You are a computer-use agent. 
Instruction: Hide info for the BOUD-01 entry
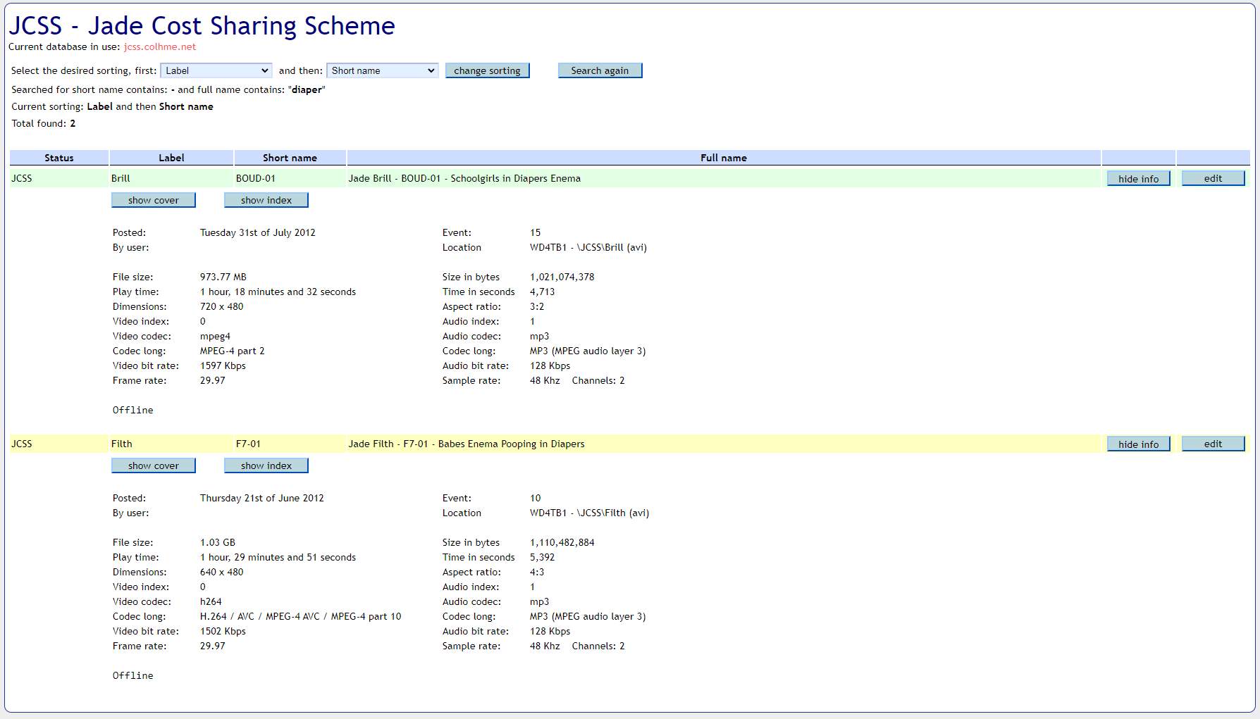tap(1138, 179)
